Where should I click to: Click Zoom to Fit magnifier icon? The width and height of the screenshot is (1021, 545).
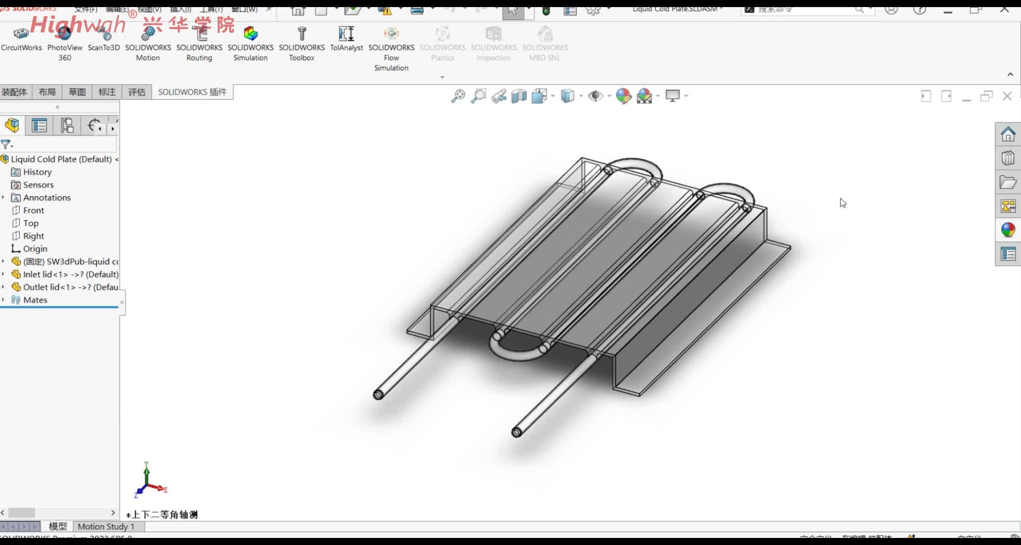[x=458, y=96]
